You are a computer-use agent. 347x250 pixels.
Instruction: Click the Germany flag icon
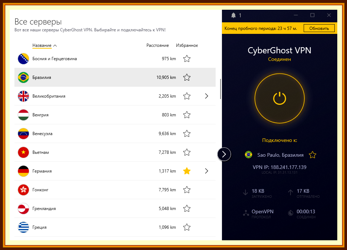click(23, 171)
